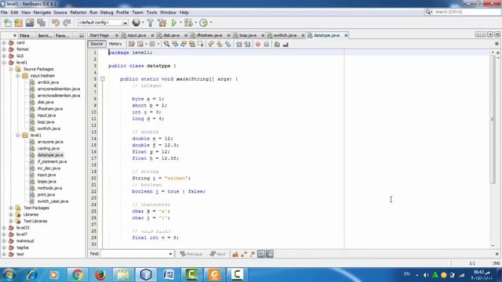The width and height of the screenshot is (502, 282).
Task: Click the Last Edit icon in editor toolbar
Action: [x=132, y=44]
